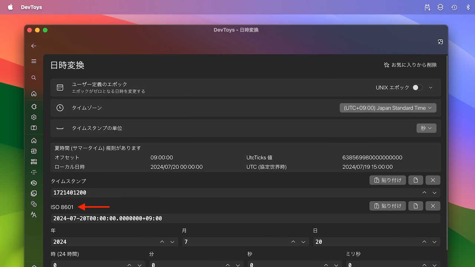Click お気に入りから削除 button
The height and width of the screenshot is (267, 475).
(410, 65)
